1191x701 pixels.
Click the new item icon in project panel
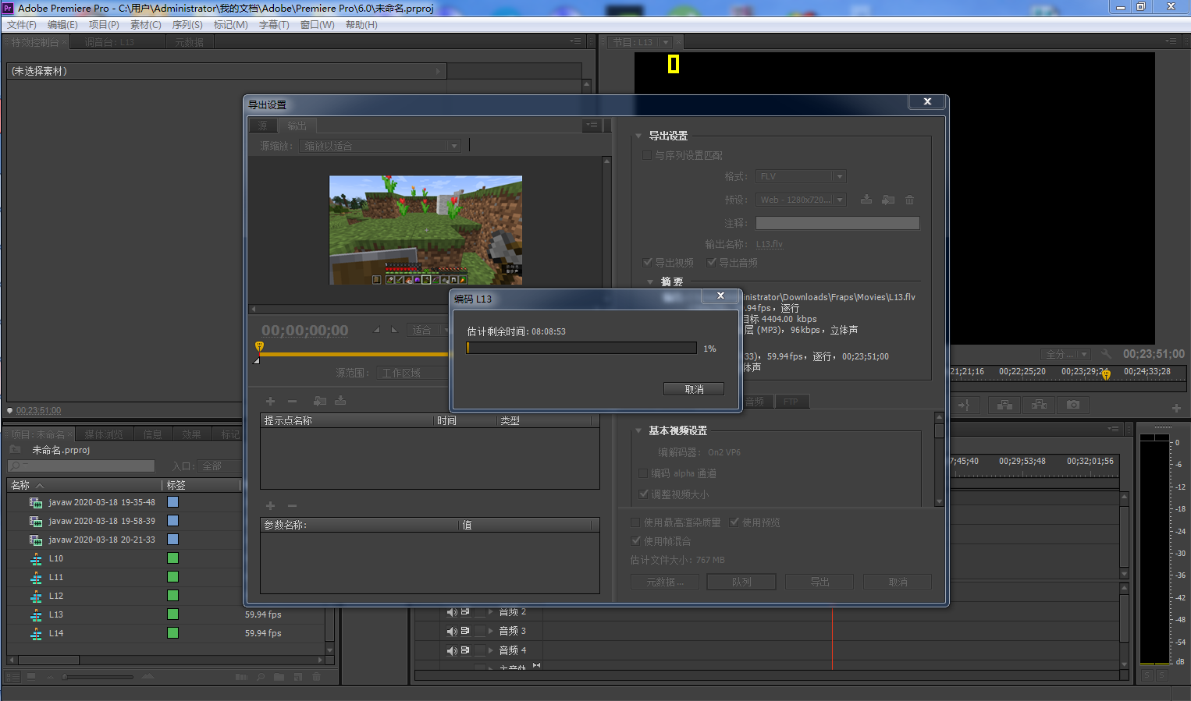coord(298,677)
